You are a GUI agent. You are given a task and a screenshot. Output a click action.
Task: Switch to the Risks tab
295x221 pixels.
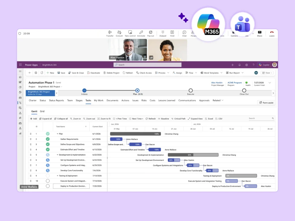click(x=144, y=100)
